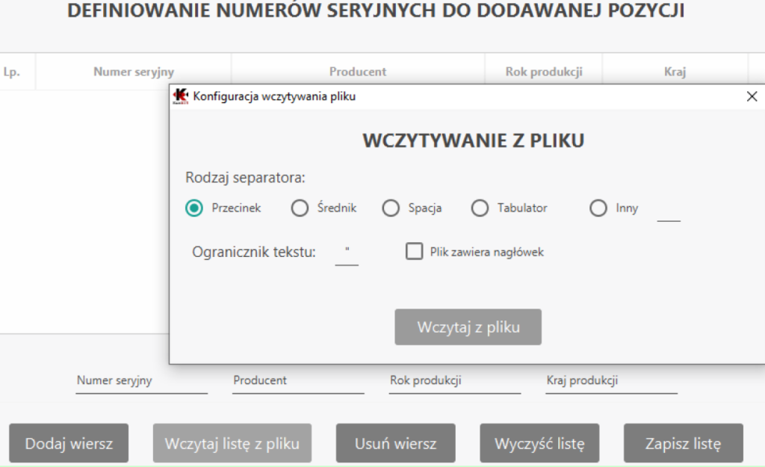Click the WCZYTYWANIE Z PLIKU heading
This screenshot has width=765, height=467.
coord(473,140)
